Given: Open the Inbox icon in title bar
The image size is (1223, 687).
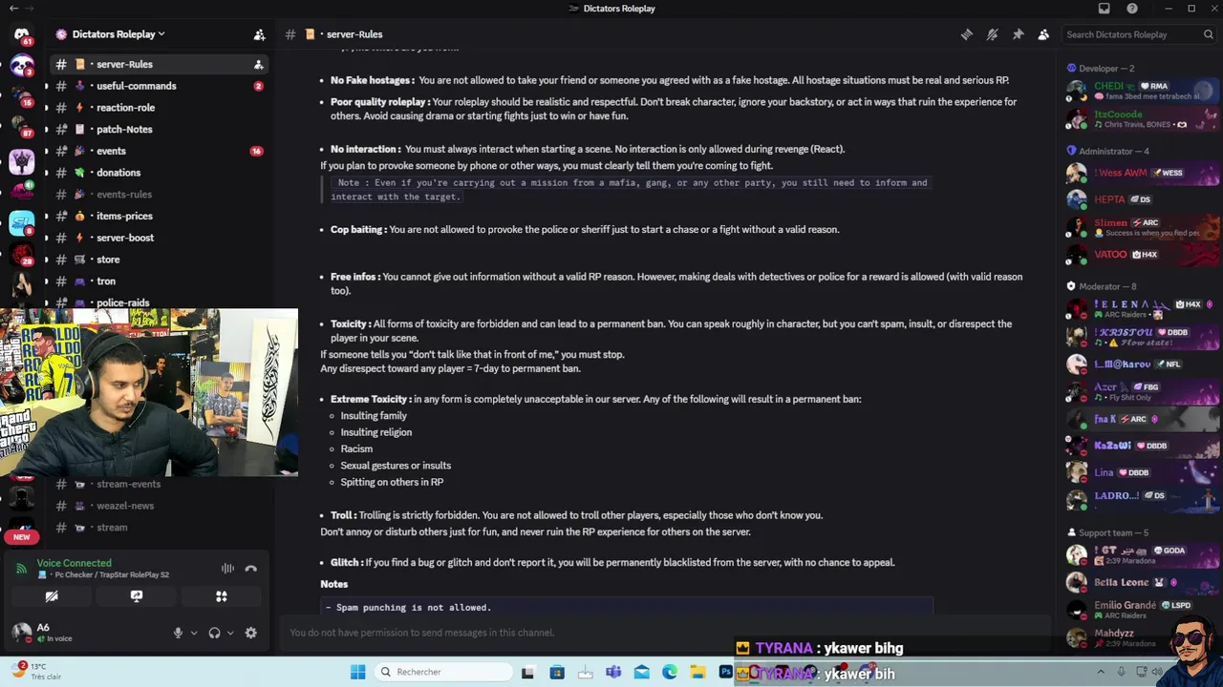Looking at the screenshot, I should pyautogui.click(x=1105, y=9).
